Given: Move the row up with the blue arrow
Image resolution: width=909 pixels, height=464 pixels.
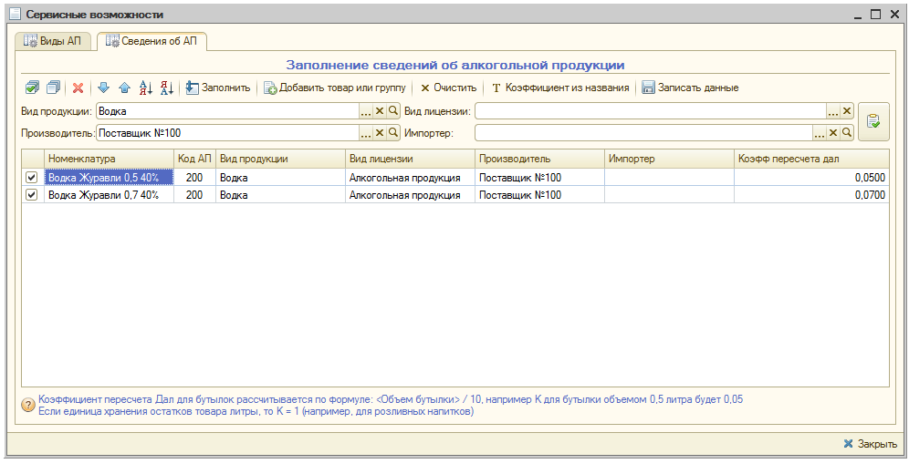Looking at the screenshot, I should pyautogui.click(x=124, y=88).
